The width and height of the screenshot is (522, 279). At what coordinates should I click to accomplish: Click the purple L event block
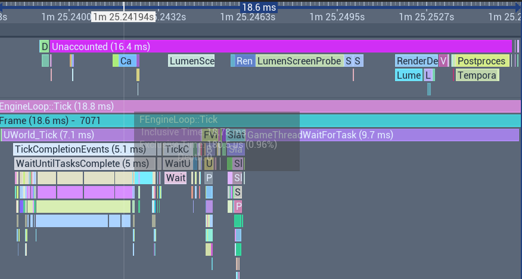point(428,75)
